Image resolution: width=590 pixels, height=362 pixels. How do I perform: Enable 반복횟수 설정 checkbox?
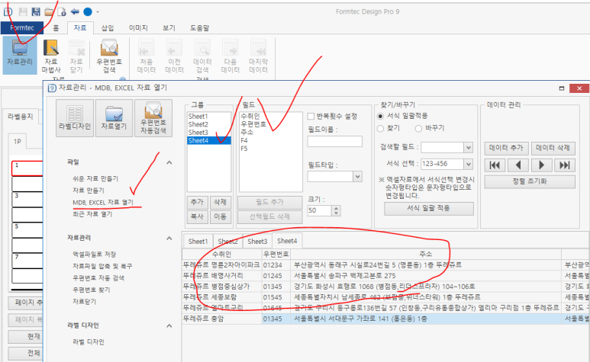coord(311,116)
